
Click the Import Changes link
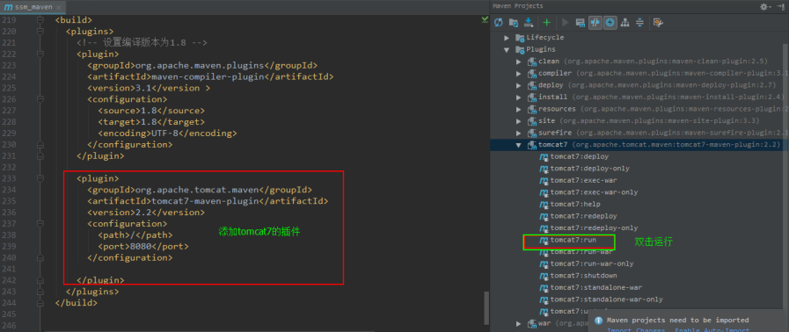636,330
